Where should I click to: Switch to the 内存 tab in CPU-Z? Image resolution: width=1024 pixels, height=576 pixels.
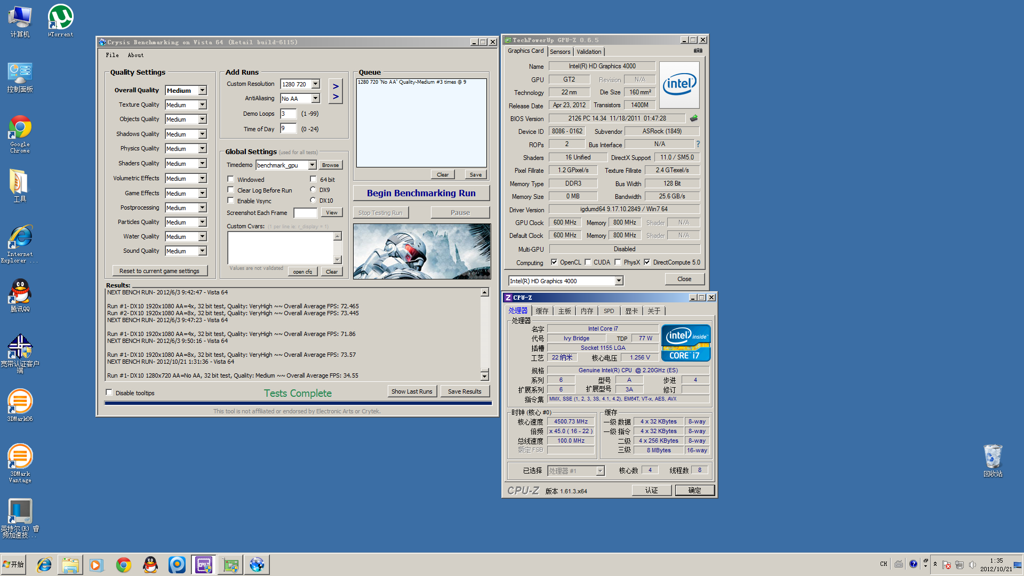[x=587, y=311]
